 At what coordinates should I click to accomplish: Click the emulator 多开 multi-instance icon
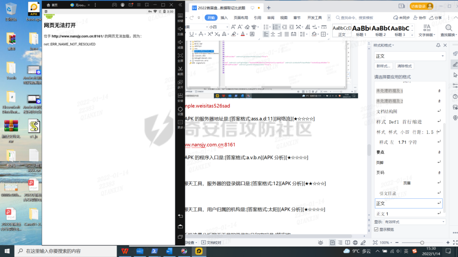pos(180,82)
